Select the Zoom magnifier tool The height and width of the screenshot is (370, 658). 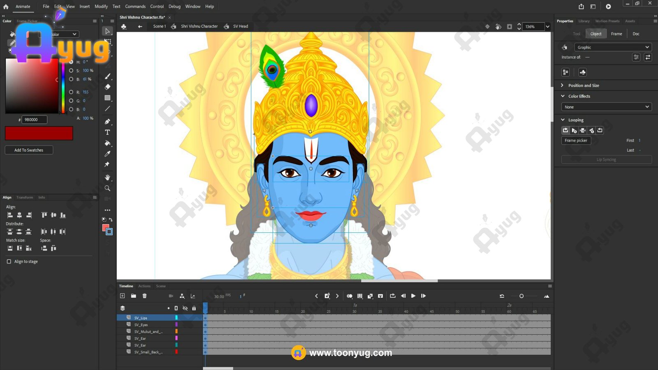coord(107,188)
